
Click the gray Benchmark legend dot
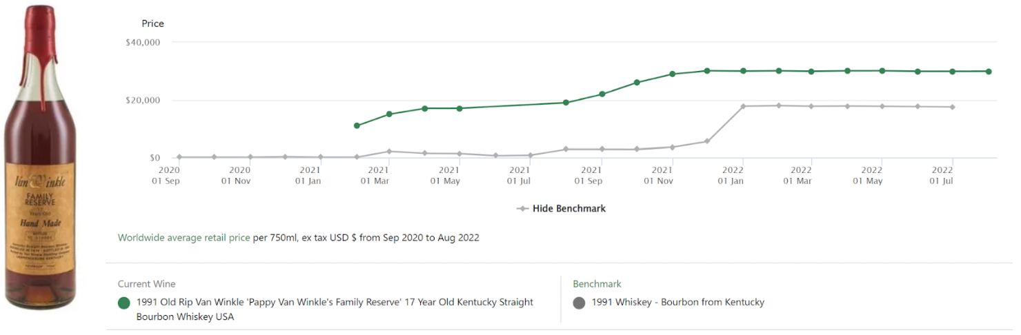pos(579,303)
